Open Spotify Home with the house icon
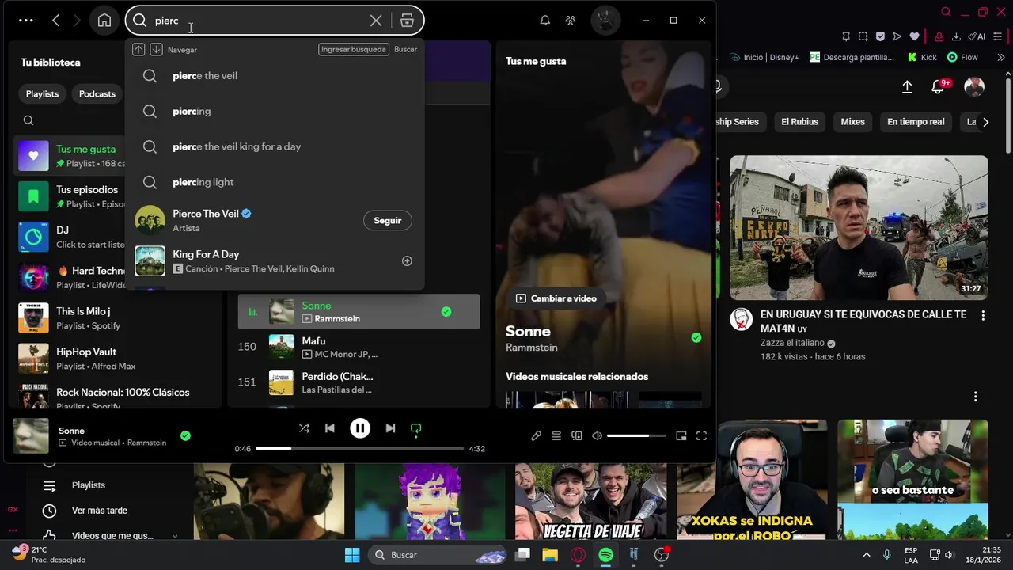1013x570 pixels. pyautogui.click(x=104, y=21)
